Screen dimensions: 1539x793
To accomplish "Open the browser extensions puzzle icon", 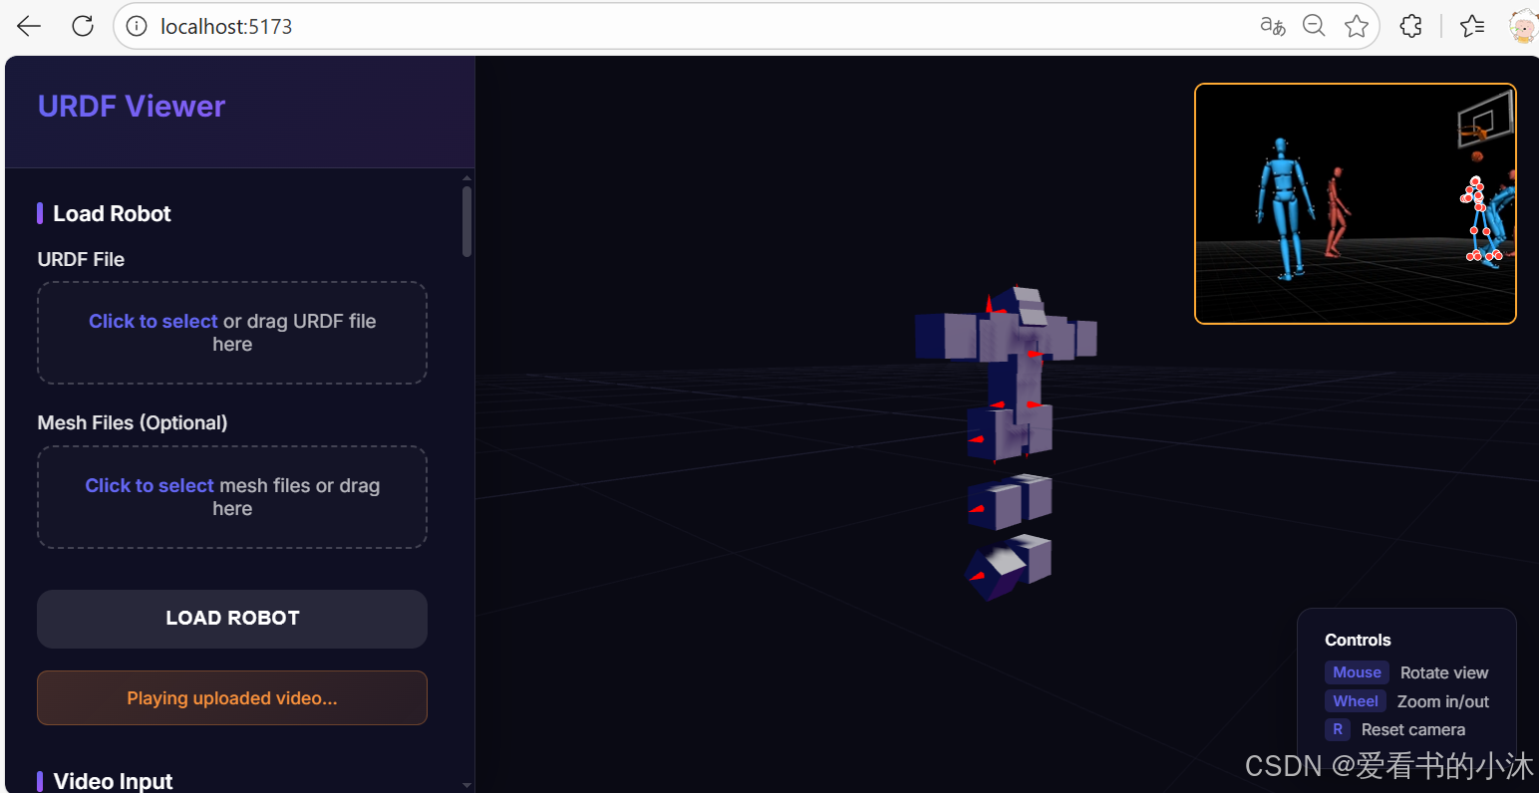I will click(1410, 27).
